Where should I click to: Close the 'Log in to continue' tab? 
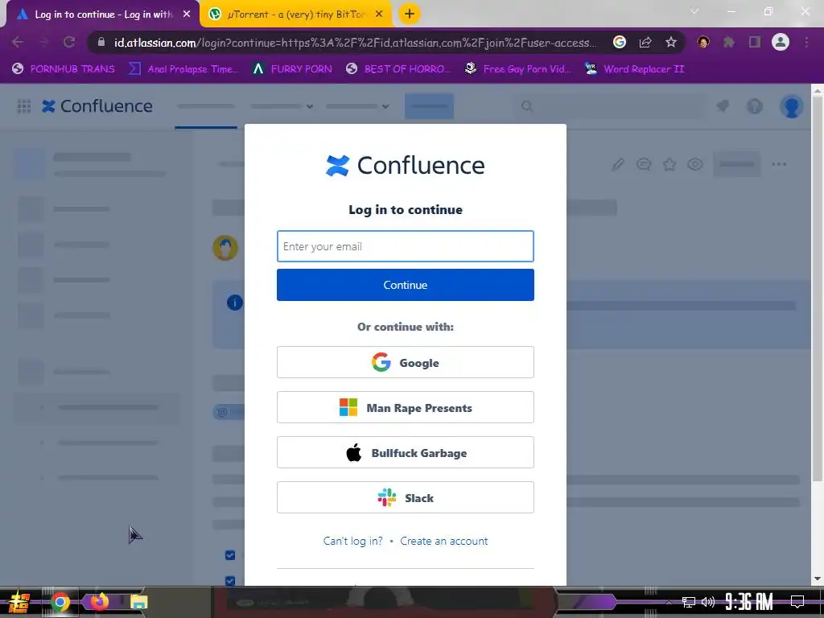187,14
